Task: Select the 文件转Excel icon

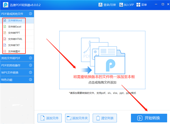Action: pyautogui.click(x=5, y=27)
